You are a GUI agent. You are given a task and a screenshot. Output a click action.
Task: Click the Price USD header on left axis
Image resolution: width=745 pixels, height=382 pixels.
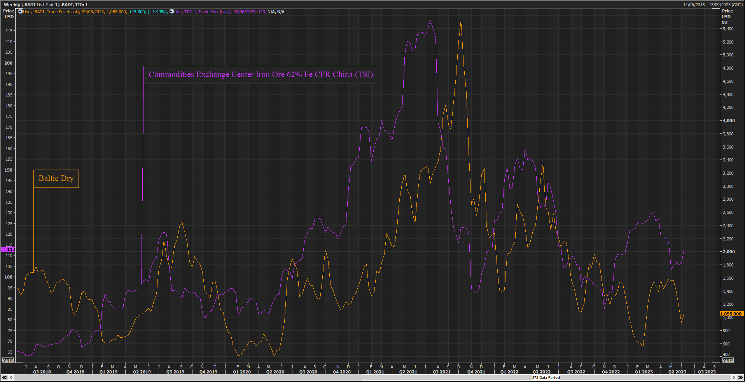pyautogui.click(x=9, y=14)
